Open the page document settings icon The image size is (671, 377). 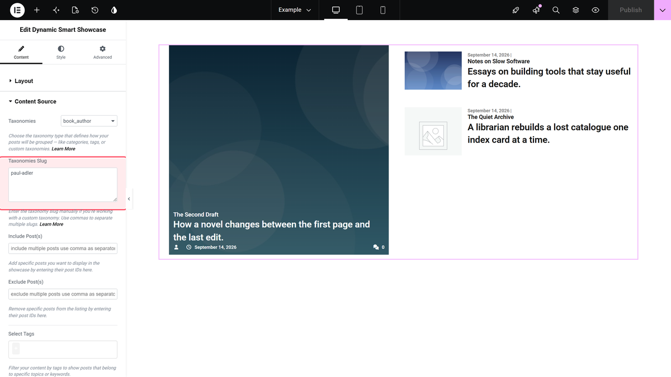75,10
